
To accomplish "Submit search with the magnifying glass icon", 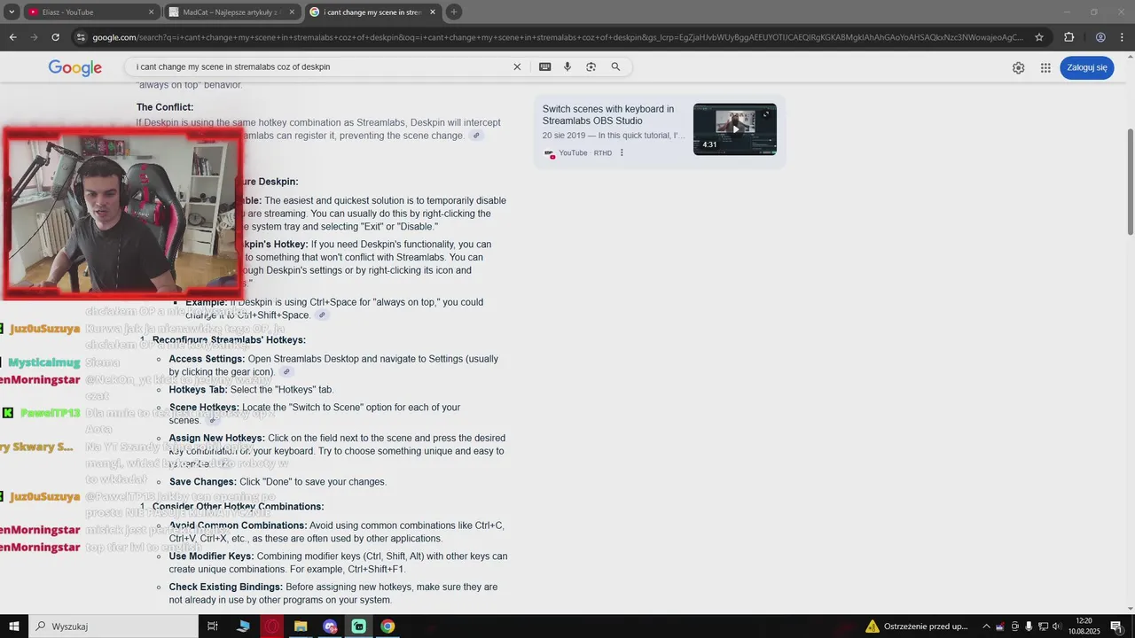I will [615, 66].
